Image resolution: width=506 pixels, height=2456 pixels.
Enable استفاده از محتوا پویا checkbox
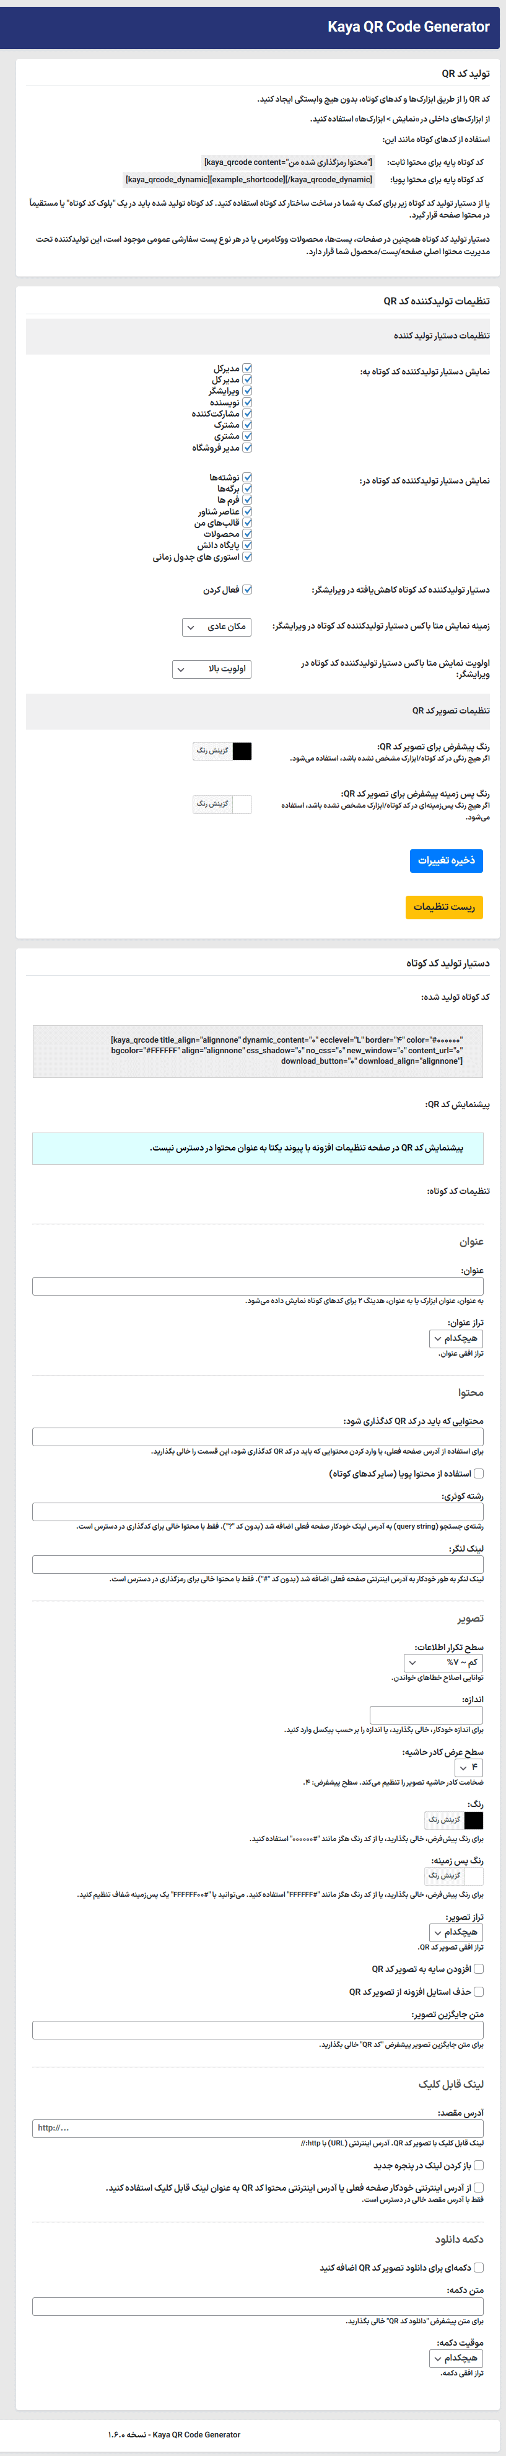(x=478, y=1473)
